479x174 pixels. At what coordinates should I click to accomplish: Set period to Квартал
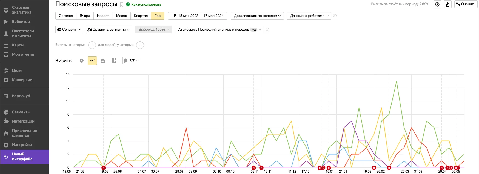(x=141, y=16)
